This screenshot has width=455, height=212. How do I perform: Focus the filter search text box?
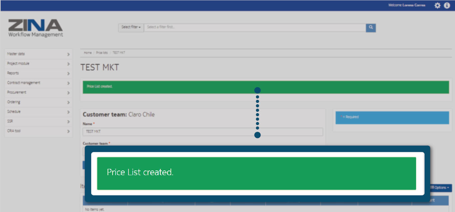pos(255,28)
